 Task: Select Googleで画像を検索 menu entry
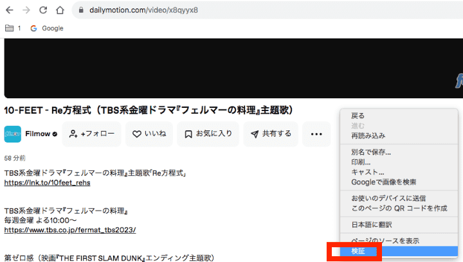tap(399, 182)
